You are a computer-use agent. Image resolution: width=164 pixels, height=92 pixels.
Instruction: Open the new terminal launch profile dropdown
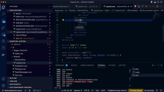[x=155, y=65]
